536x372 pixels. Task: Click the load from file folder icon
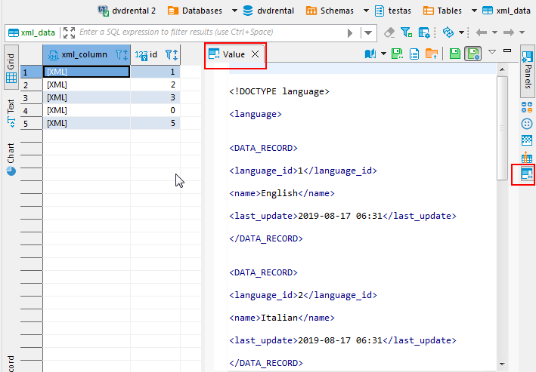tap(432, 54)
